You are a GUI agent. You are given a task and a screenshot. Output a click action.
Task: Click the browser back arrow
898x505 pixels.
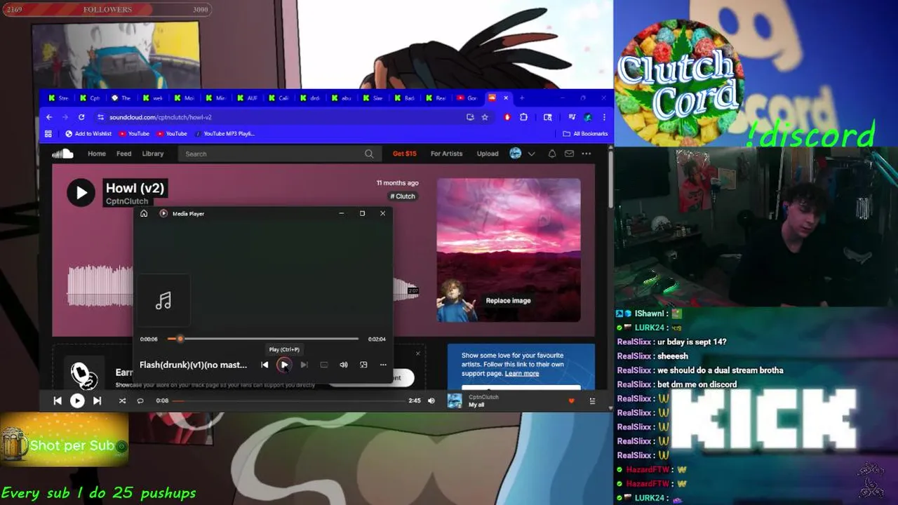(x=48, y=117)
